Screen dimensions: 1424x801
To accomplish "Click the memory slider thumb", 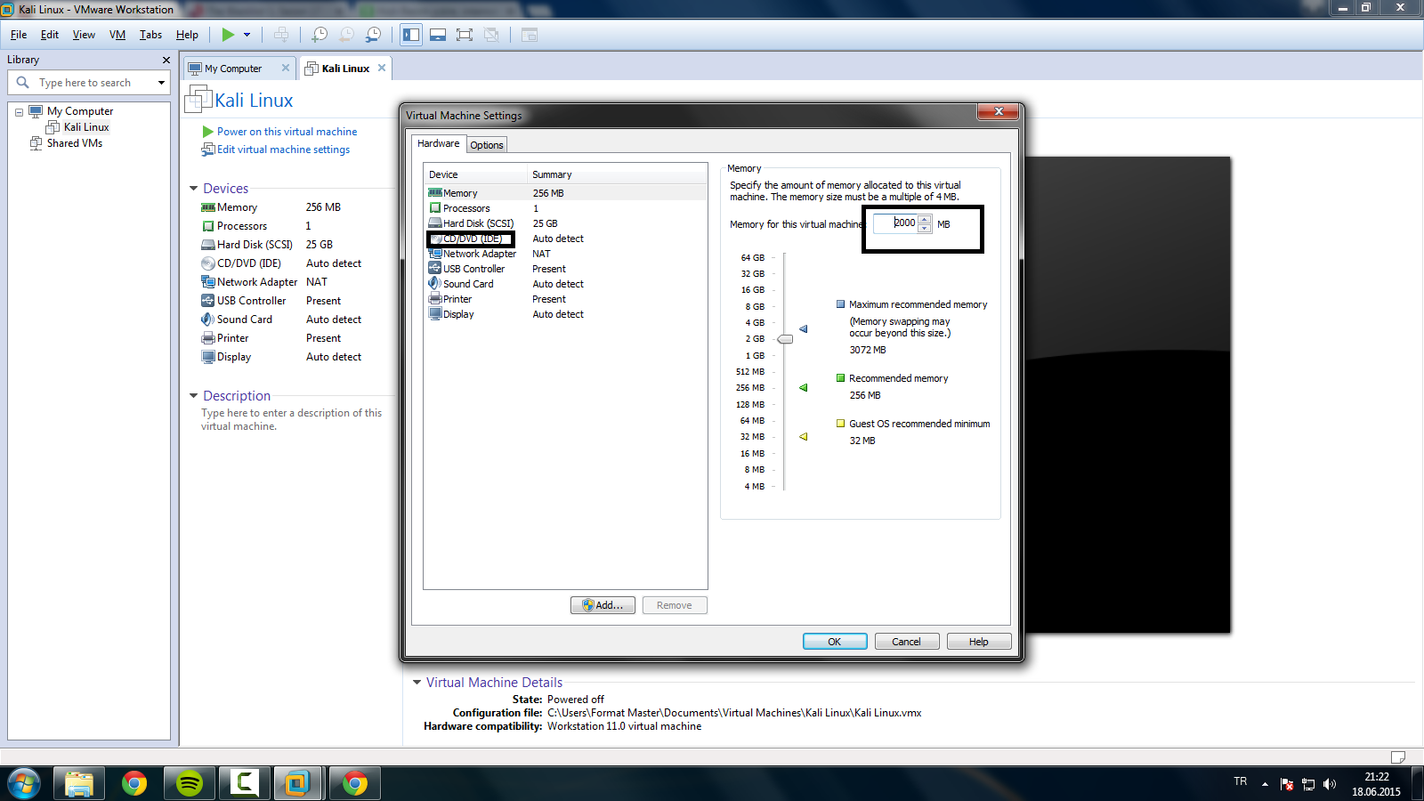I will pyautogui.click(x=785, y=339).
